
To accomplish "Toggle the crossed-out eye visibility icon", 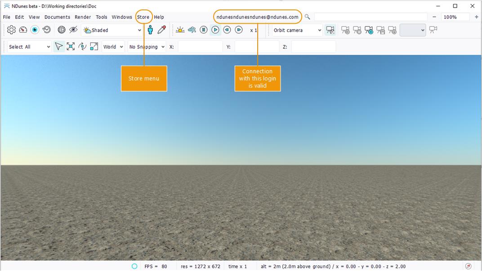I will click(x=73, y=30).
